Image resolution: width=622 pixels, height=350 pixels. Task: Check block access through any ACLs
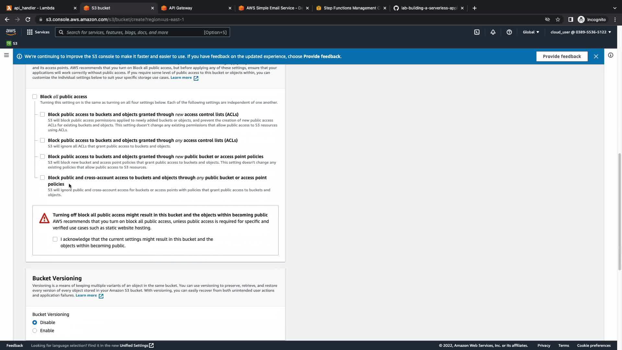point(42,140)
